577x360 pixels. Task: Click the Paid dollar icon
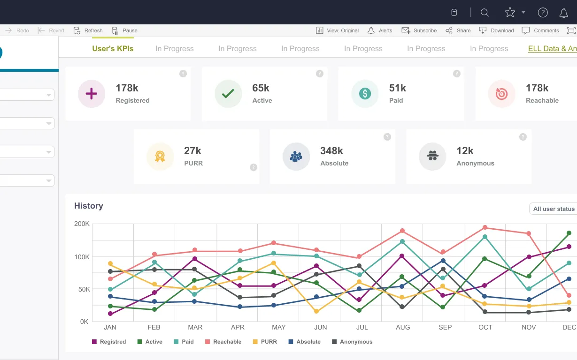click(365, 94)
